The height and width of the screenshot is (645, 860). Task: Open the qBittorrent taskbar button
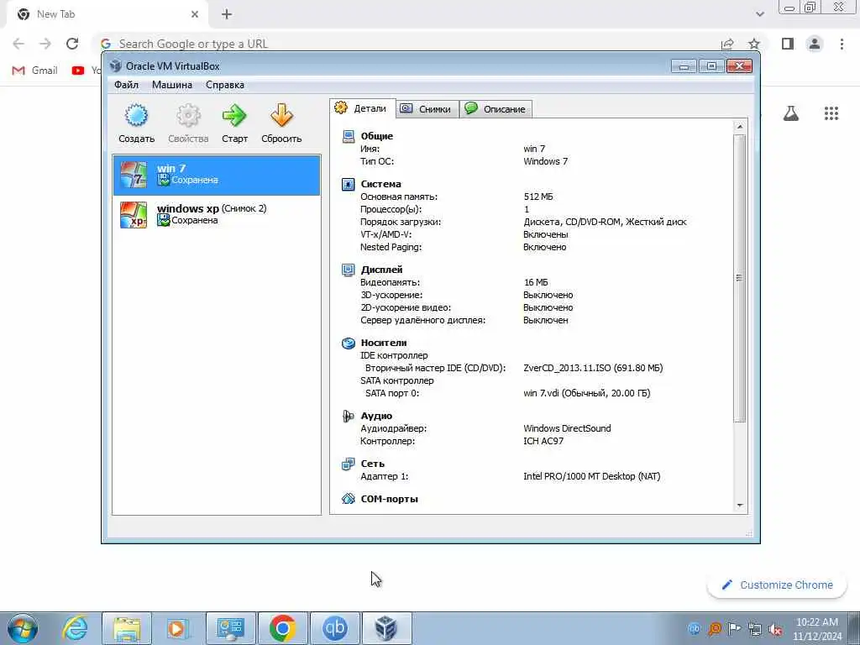(x=335, y=628)
